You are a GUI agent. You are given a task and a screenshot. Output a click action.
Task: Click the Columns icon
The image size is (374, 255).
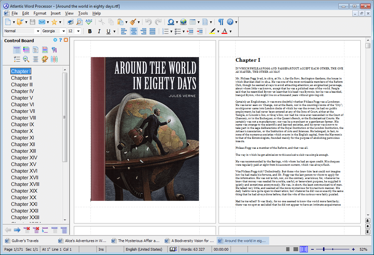tap(205, 22)
